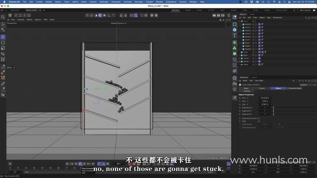Click the globe Floor/Sky icon in the palette

coord(234,78)
